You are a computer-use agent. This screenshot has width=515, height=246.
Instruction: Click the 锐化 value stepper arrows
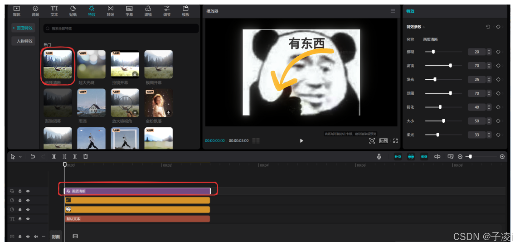pos(489,107)
